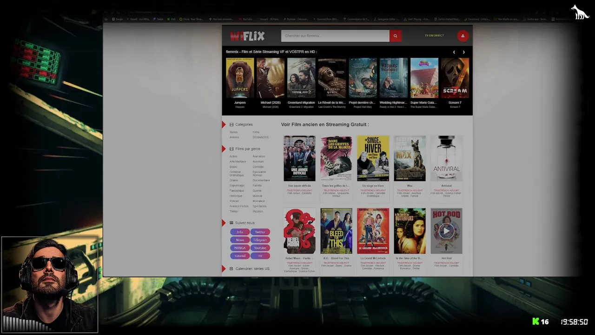595x335 pixels.
Task: Open Calendrier: séries US
Action: pos(252,269)
